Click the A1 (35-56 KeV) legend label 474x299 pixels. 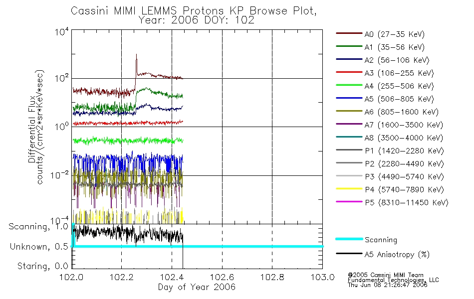(395, 47)
